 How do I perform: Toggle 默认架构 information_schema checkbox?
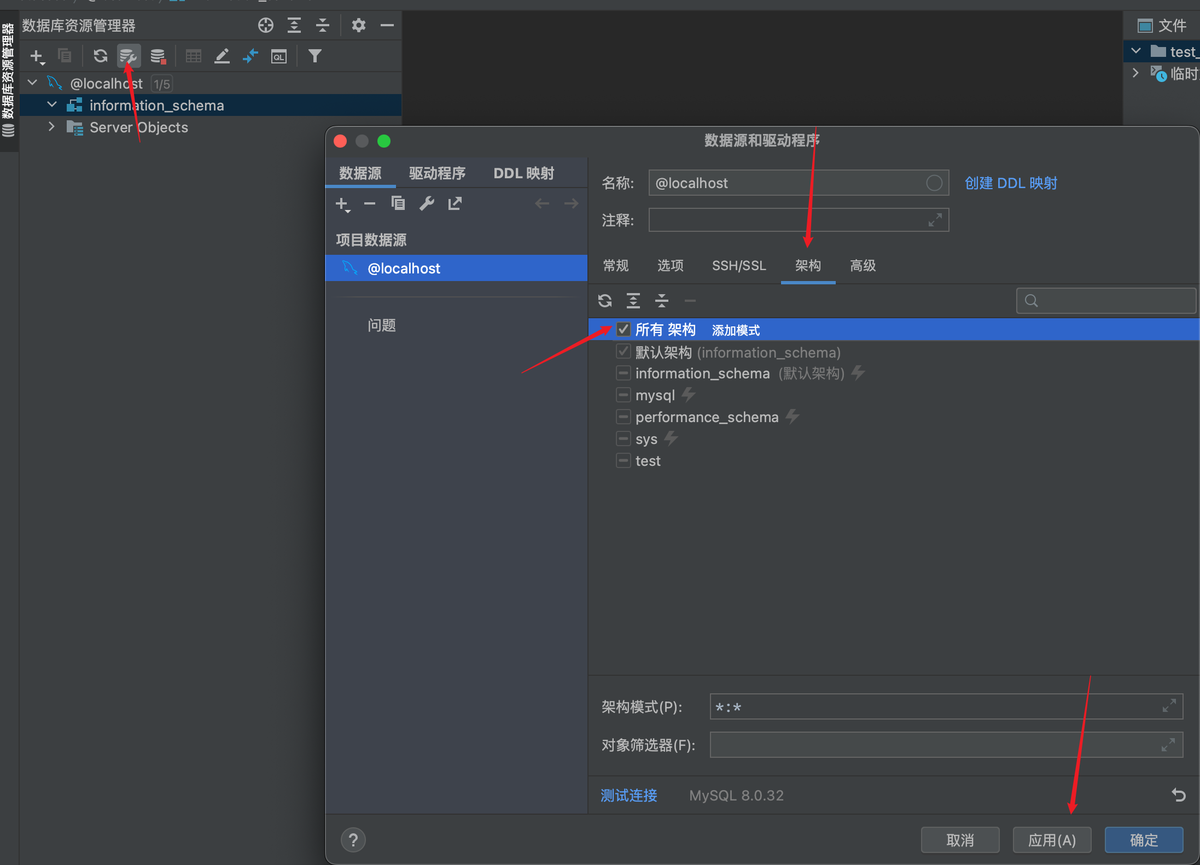click(624, 352)
